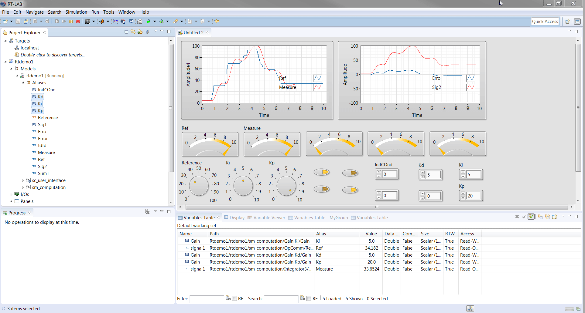The width and height of the screenshot is (585, 313).
Task: Click the green play execute model icon
Action: tap(56, 21)
